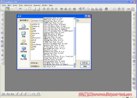The image size is (137, 98).
Task: Open the SAT folder
Action: pos(33,42)
